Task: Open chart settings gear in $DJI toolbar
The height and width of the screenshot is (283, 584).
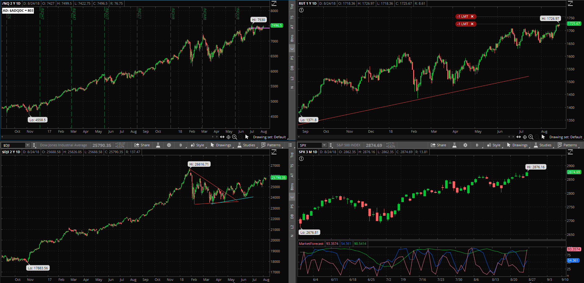Action: pos(169,145)
